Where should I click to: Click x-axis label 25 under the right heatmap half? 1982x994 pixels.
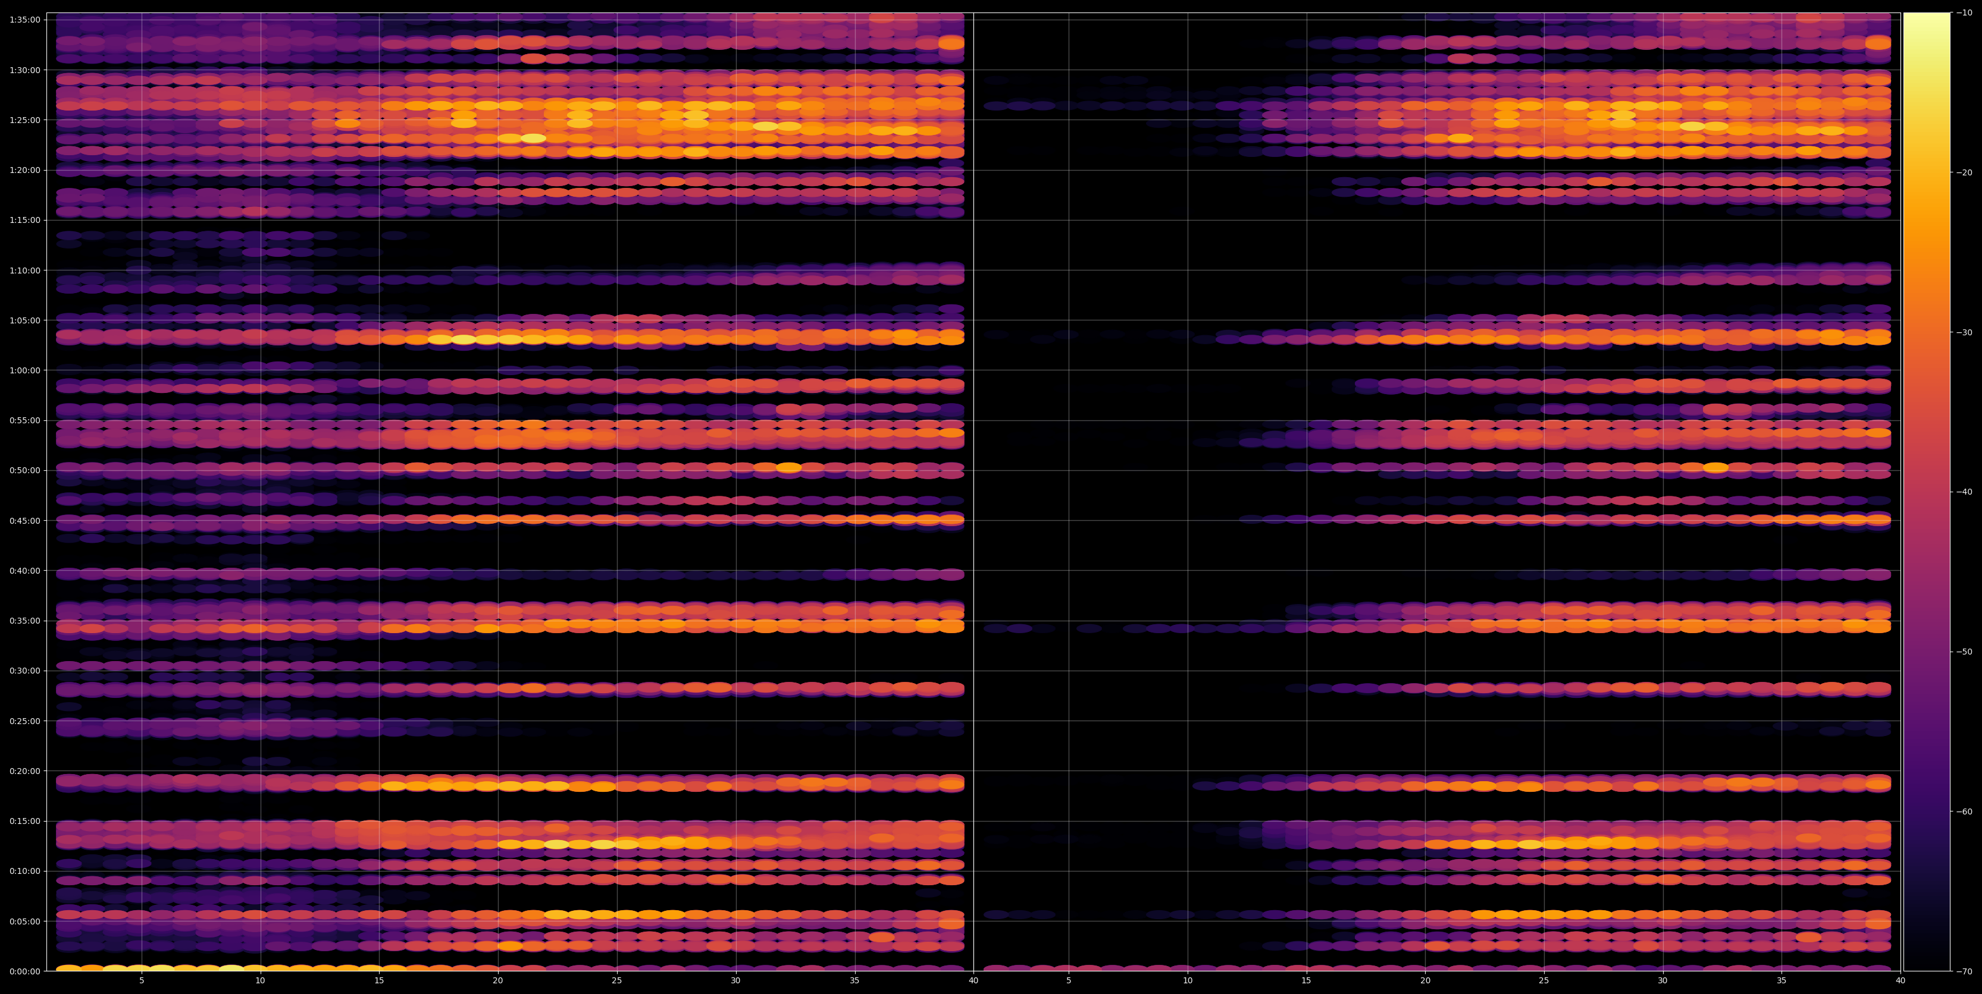coord(1544,981)
